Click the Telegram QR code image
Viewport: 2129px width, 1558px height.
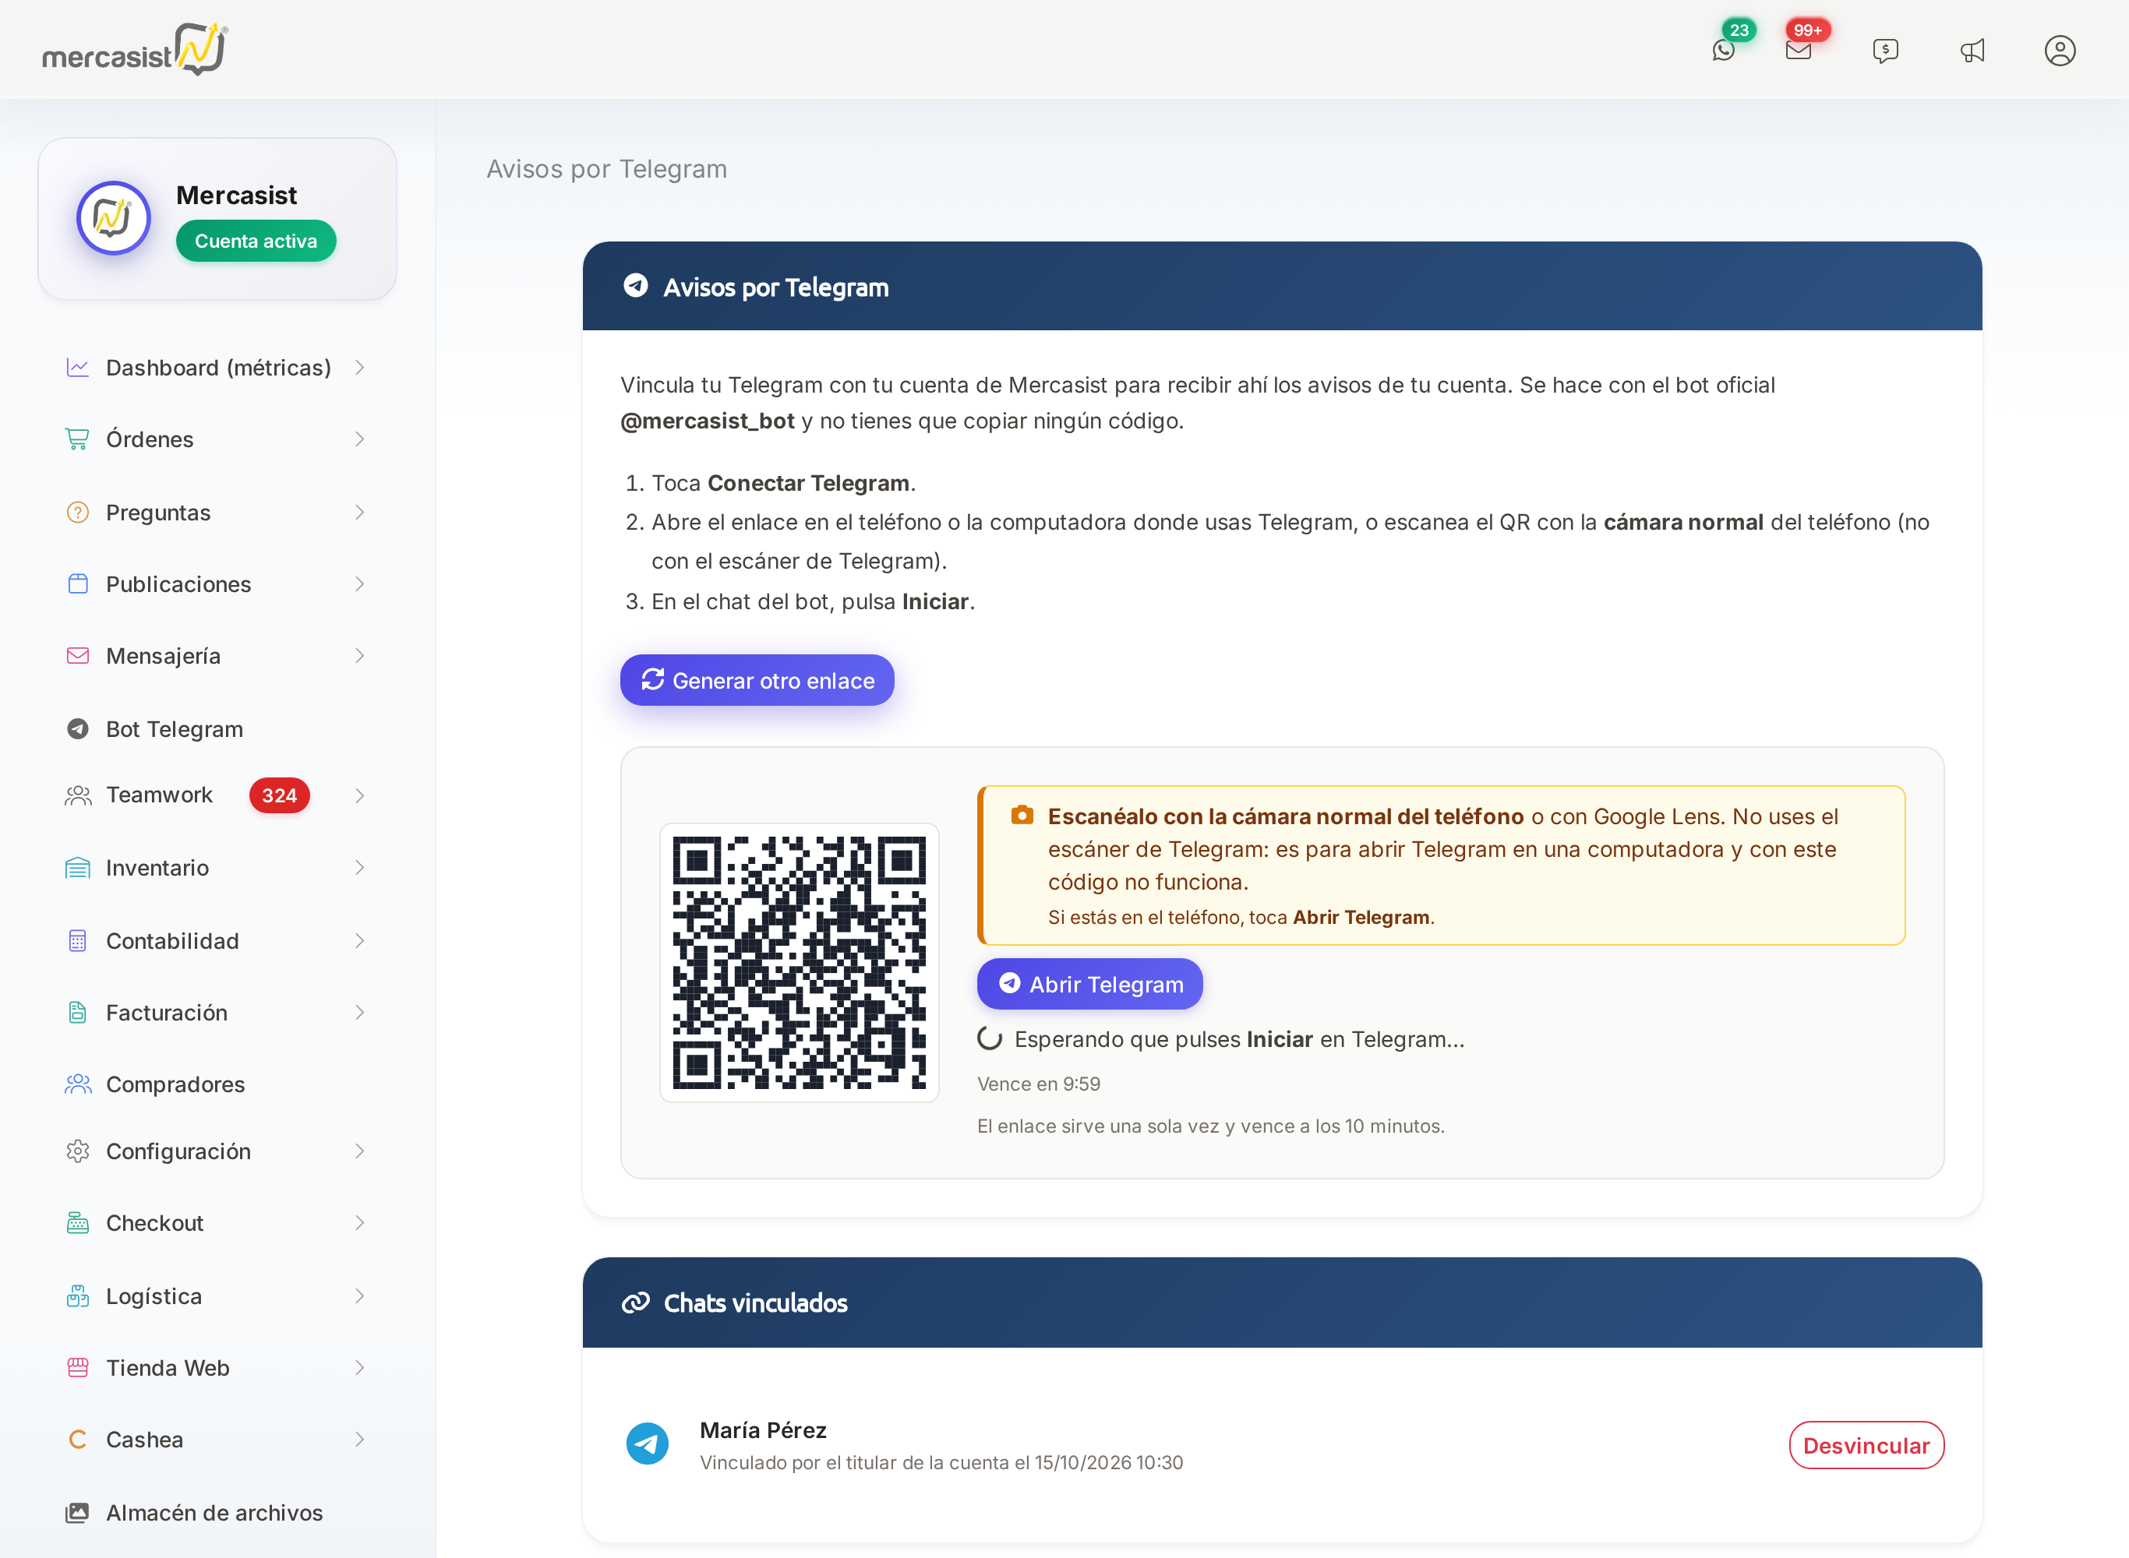799,962
